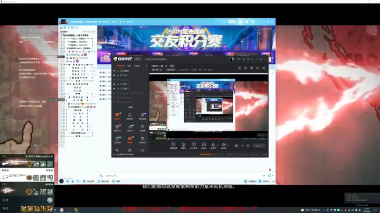Open the calendar toolbox icon in third row

click(x=117, y=140)
